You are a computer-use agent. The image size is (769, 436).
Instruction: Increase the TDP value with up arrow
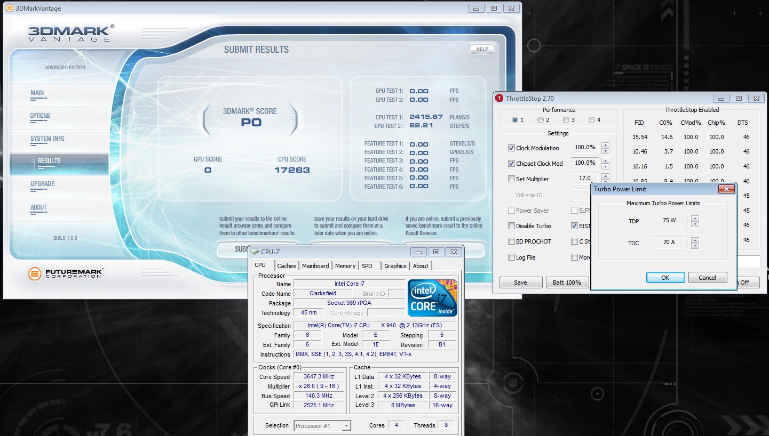(x=695, y=218)
